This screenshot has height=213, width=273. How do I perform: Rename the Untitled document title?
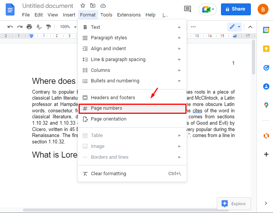coord(48,6)
